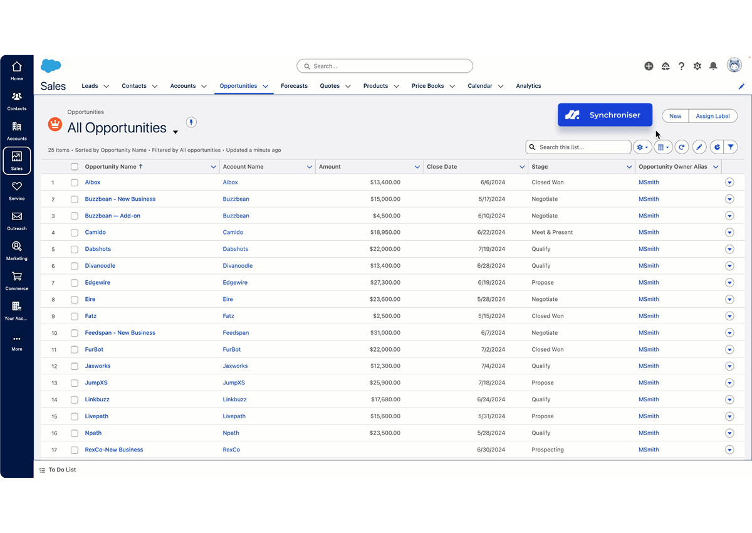Open Close Date column menu chevron
Screen dimensions: 752x533
click(x=522, y=167)
